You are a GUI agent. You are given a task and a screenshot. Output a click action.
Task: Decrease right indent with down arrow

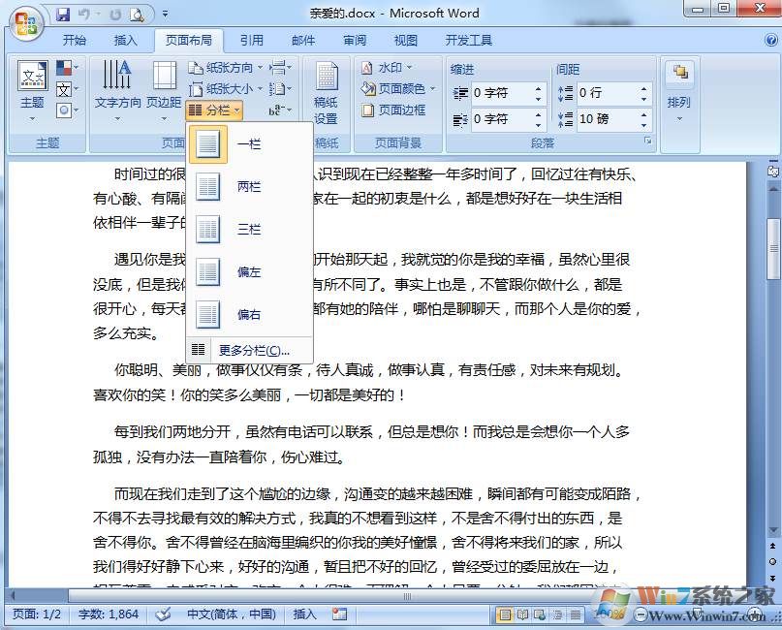click(538, 124)
